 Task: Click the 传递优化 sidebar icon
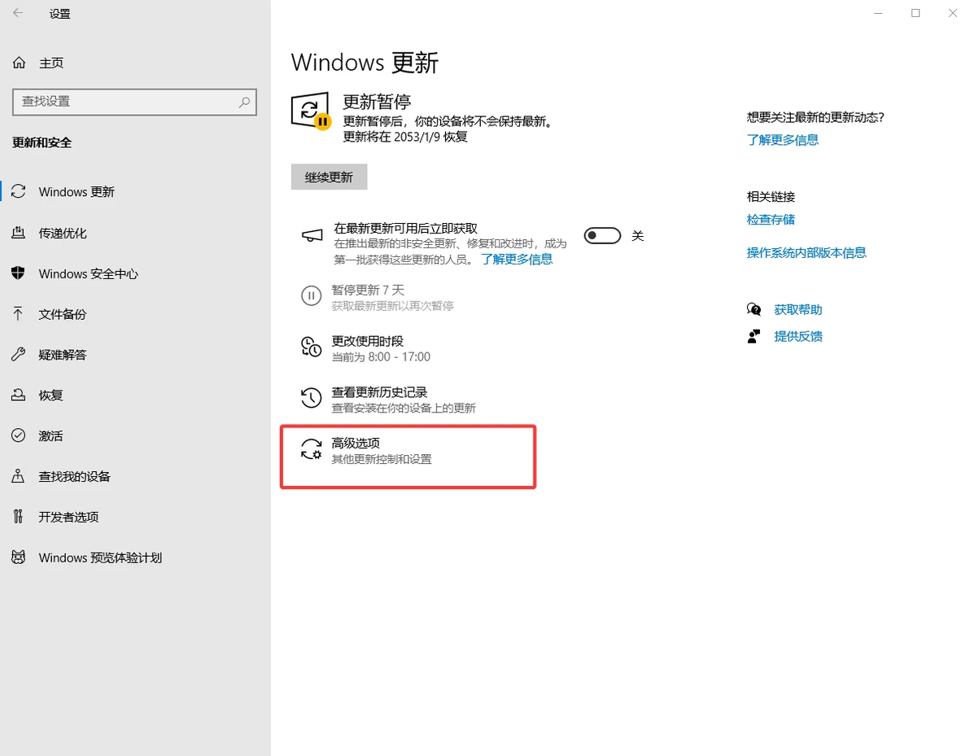[x=19, y=233]
